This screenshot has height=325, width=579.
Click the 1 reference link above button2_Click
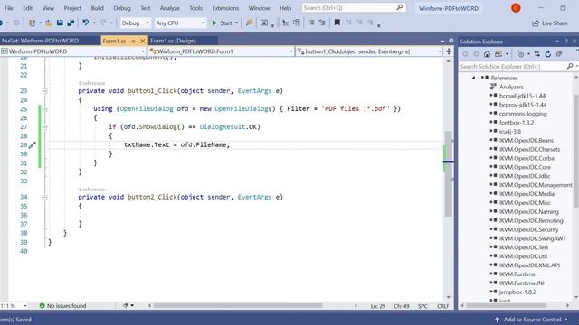[x=91, y=190]
